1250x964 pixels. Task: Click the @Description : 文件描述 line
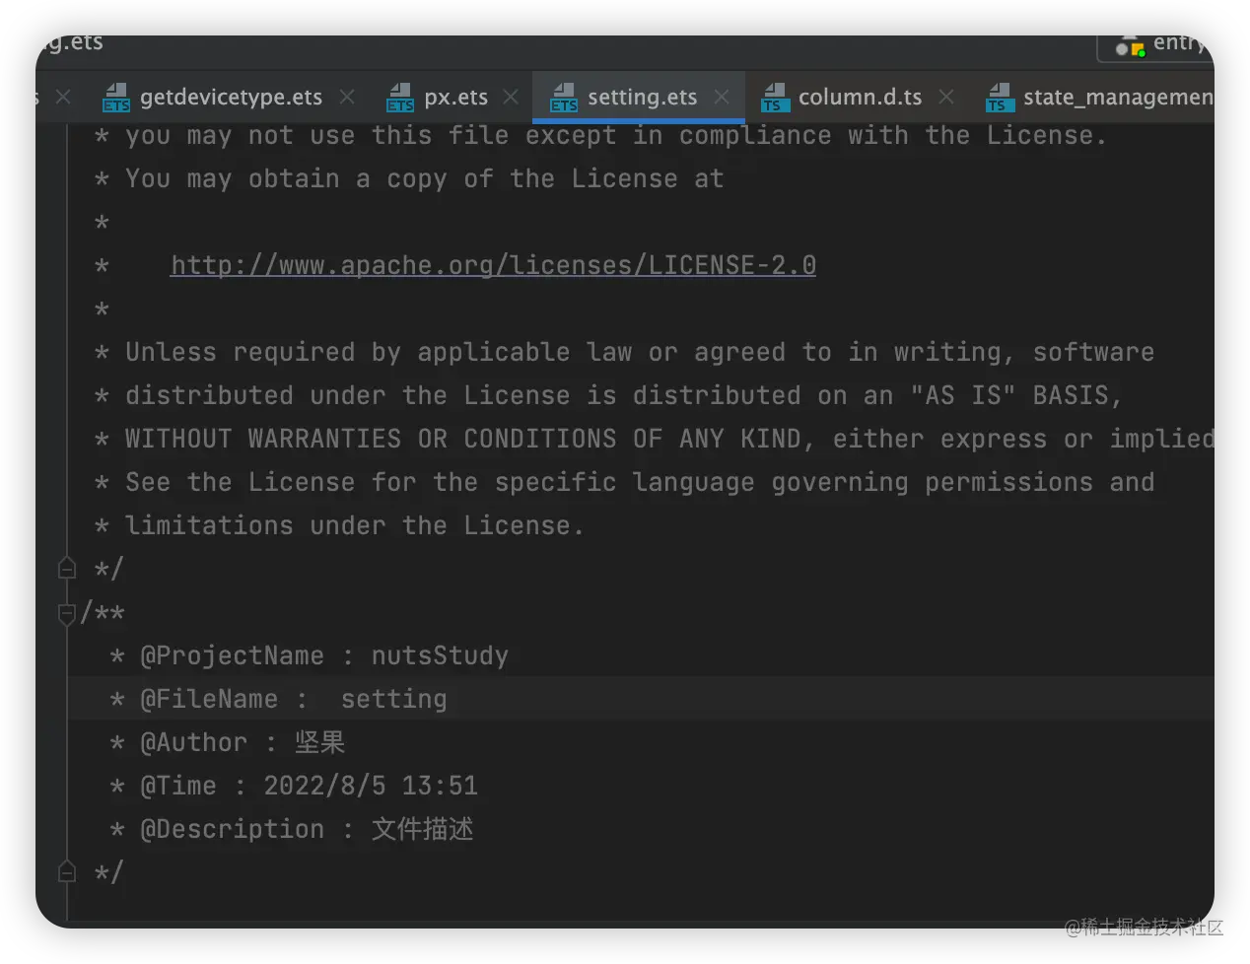coord(291,829)
